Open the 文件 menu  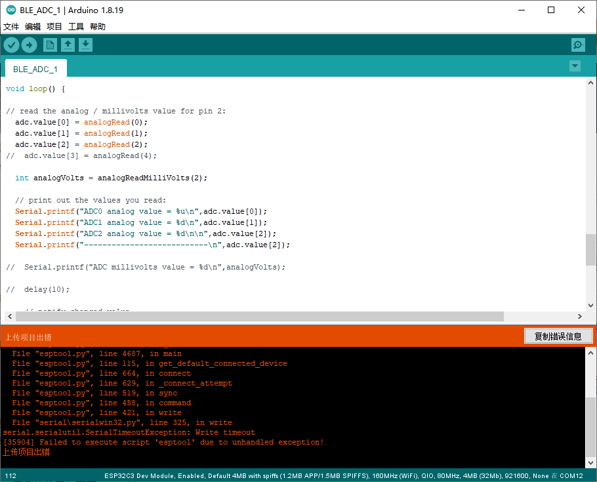coord(11,27)
